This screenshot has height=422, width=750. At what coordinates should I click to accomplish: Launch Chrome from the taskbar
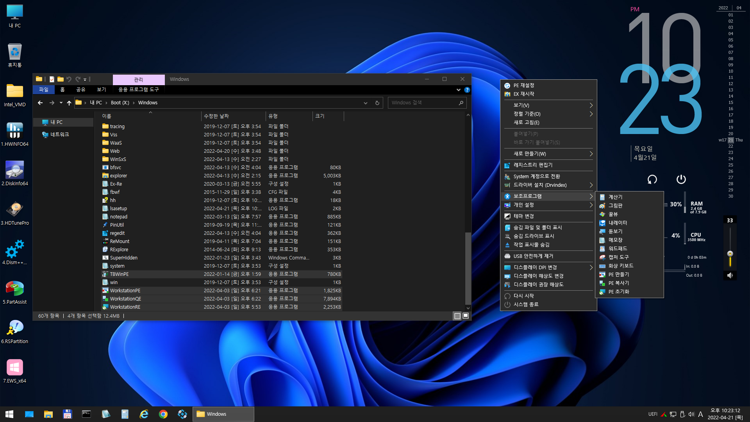[x=163, y=414]
